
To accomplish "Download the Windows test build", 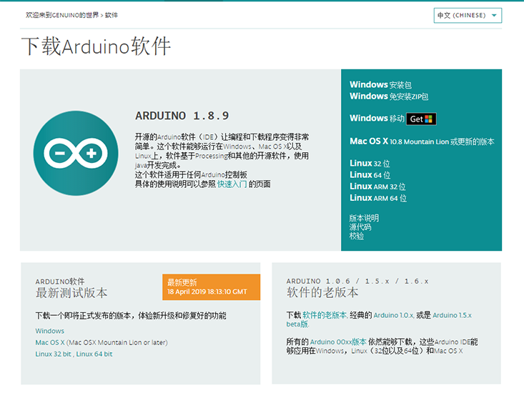I will [50, 331].
